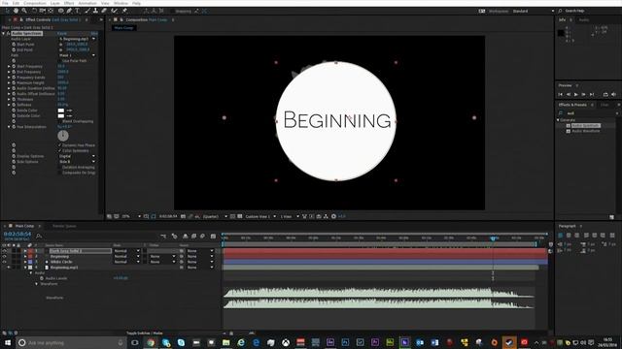This screenshot has height=349, width=622.
Task: Select the Hand tool
Action: [16, 11]
